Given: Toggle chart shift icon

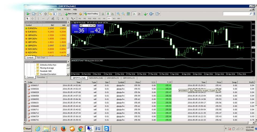Looking at the screenshot, I should tap(139, 14).
